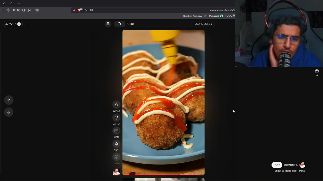Screen dimensions: 323x181
Task: Click the Shorts video to pause
Action: 164,102
